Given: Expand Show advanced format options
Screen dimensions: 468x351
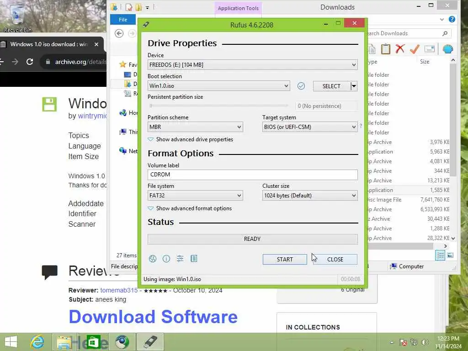Looking at the screenshot, I should (190, 208).
